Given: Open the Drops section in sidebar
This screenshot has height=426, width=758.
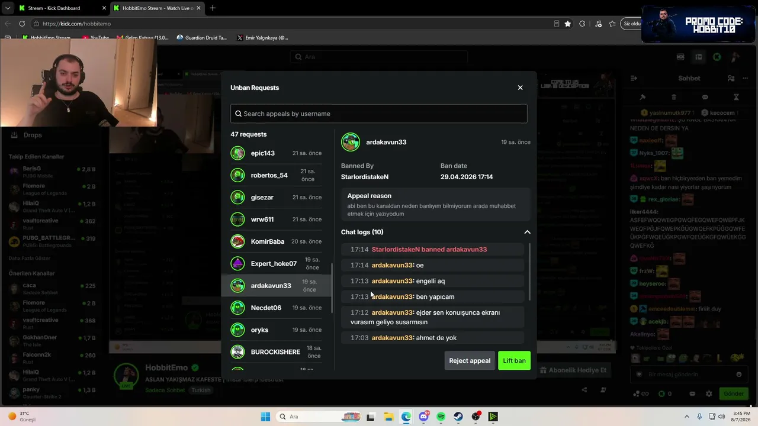Looking at the screenshot, I should tap(27, 135).
